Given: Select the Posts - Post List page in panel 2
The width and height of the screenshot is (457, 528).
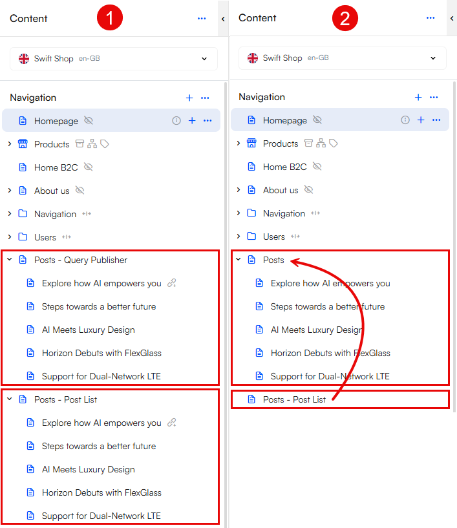Looking at the screenshot, I should [x=294, y=399].
